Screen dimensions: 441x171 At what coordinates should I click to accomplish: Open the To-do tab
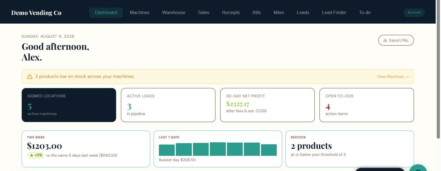(x=365, y=13)
